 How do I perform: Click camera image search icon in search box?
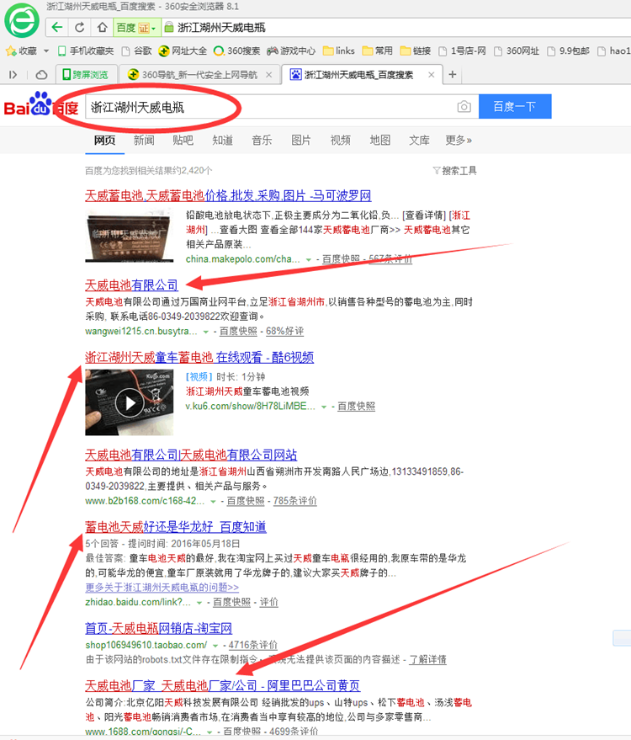[464, 107]
